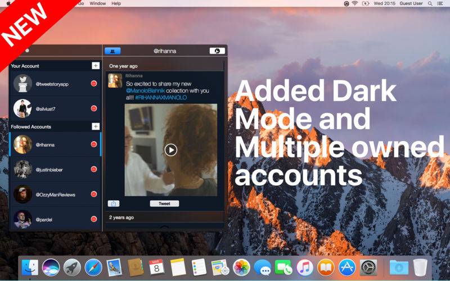Viewport: 450px width, 281px height.
Task: Remove @justinbieber from followed accounts
Action: [x=94, y=169]
